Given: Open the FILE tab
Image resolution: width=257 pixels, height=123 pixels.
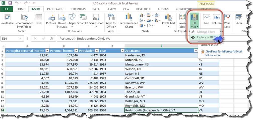Looking at the screenshot, I should [x=6, y=9].
